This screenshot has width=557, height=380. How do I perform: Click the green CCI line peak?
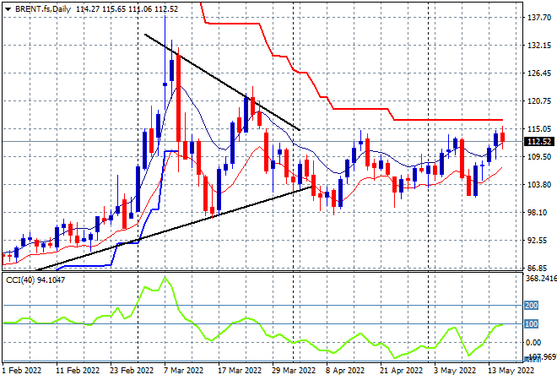(165, 278)
